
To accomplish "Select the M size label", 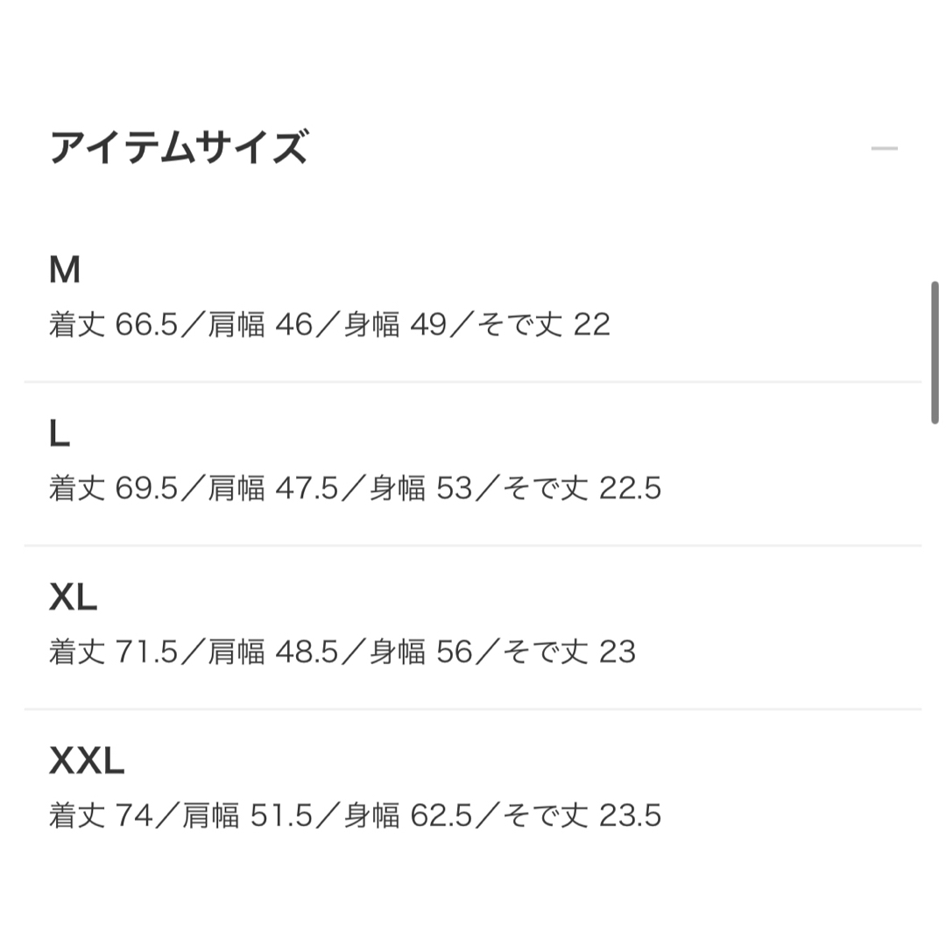I will click(x=65, y=270).
